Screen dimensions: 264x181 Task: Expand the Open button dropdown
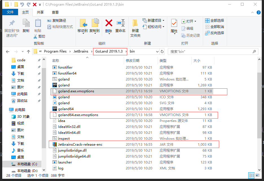coord(195,21)
